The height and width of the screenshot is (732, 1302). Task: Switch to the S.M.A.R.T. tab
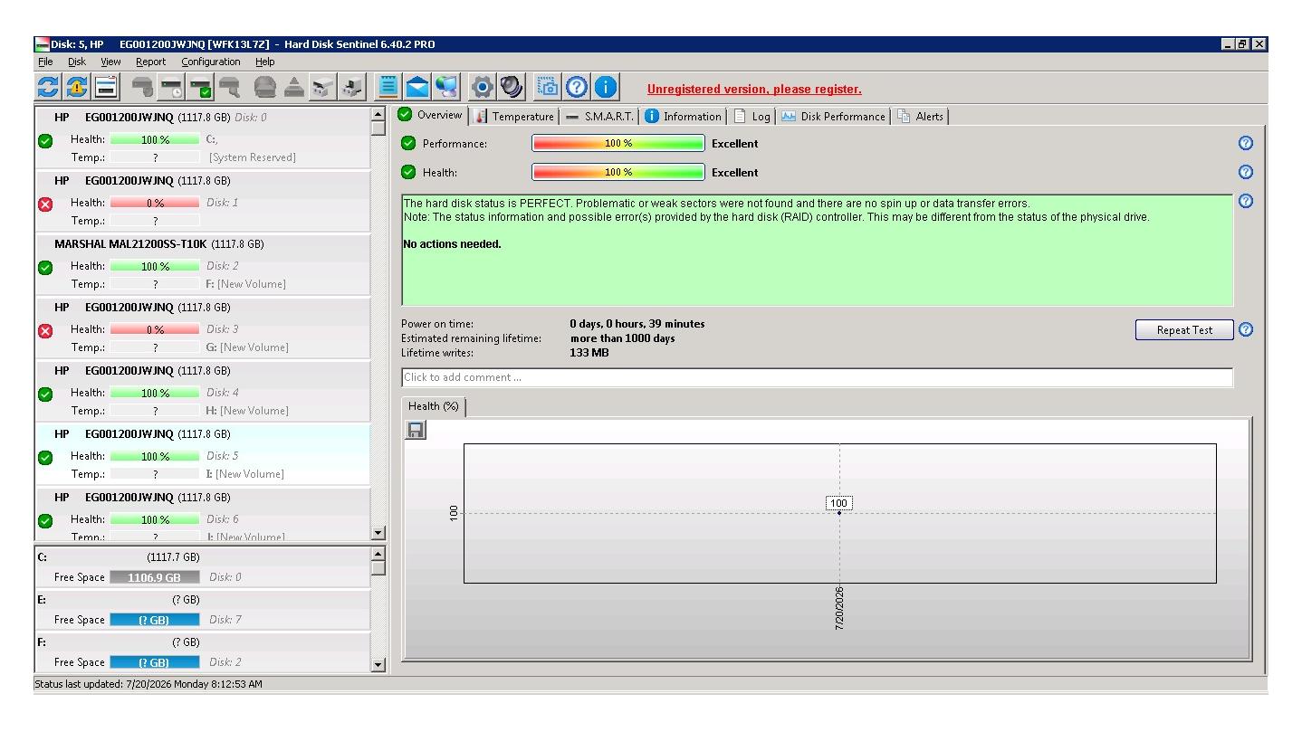(x=599, y=116)
